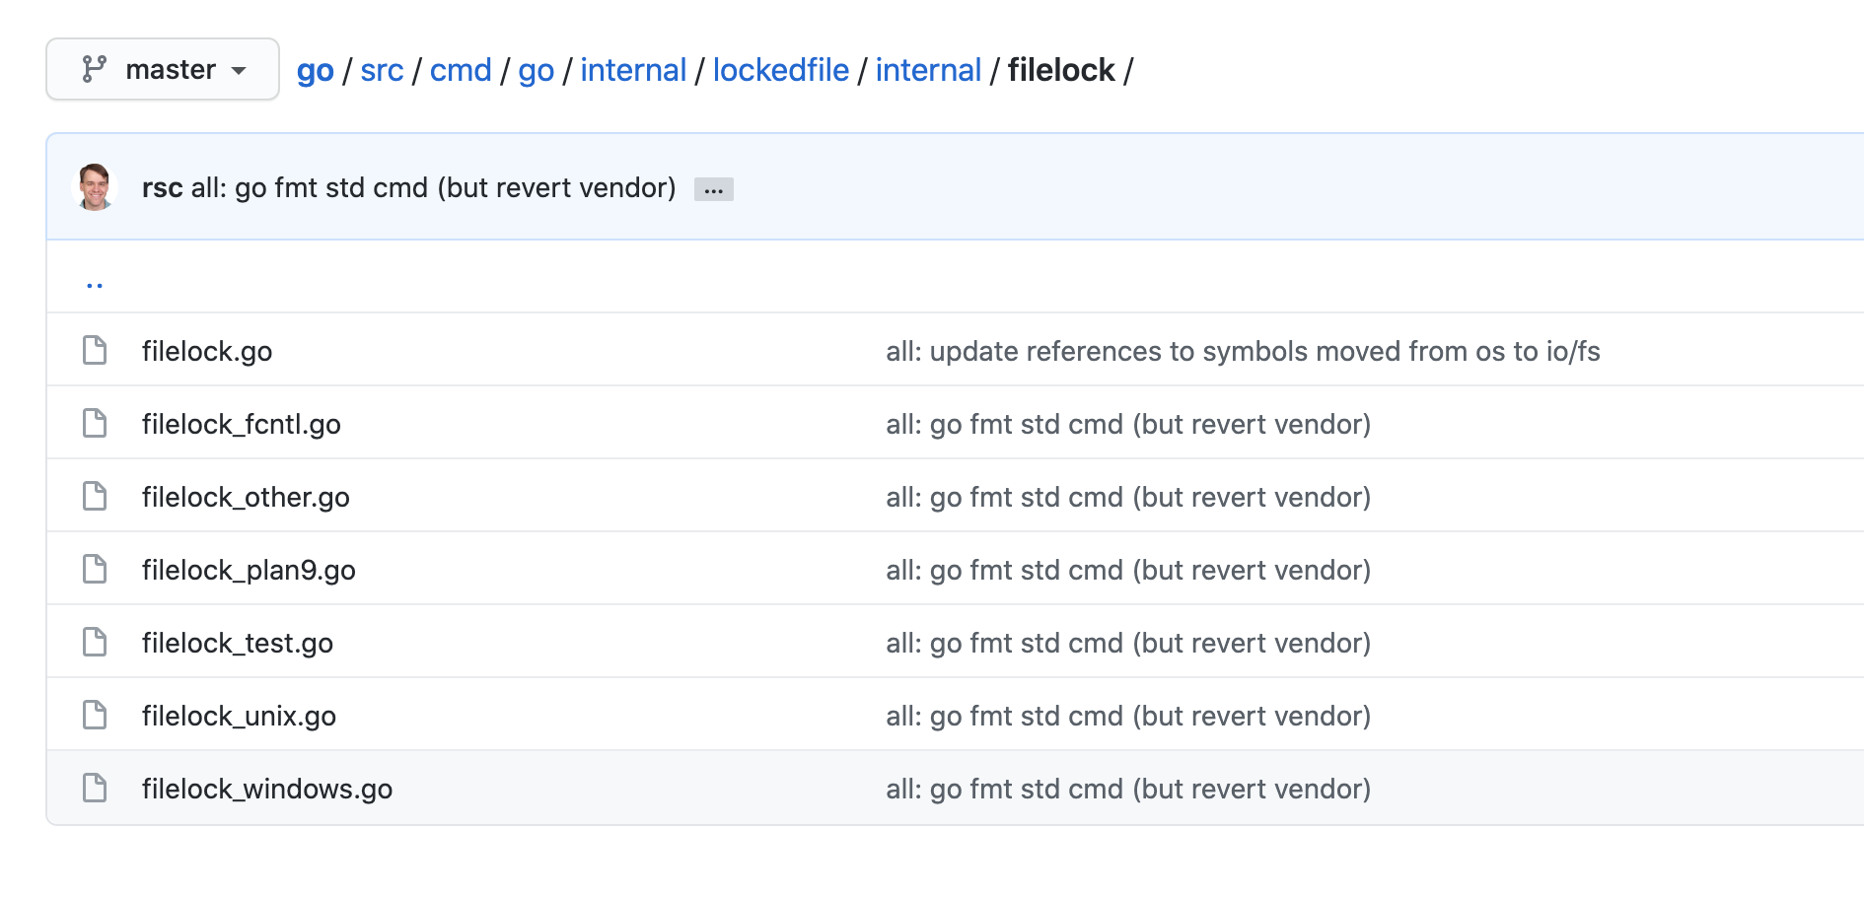The image size is (1864, 897).
Task: Go to parent directory via double-dot link
Action: [x=95, y=284]
